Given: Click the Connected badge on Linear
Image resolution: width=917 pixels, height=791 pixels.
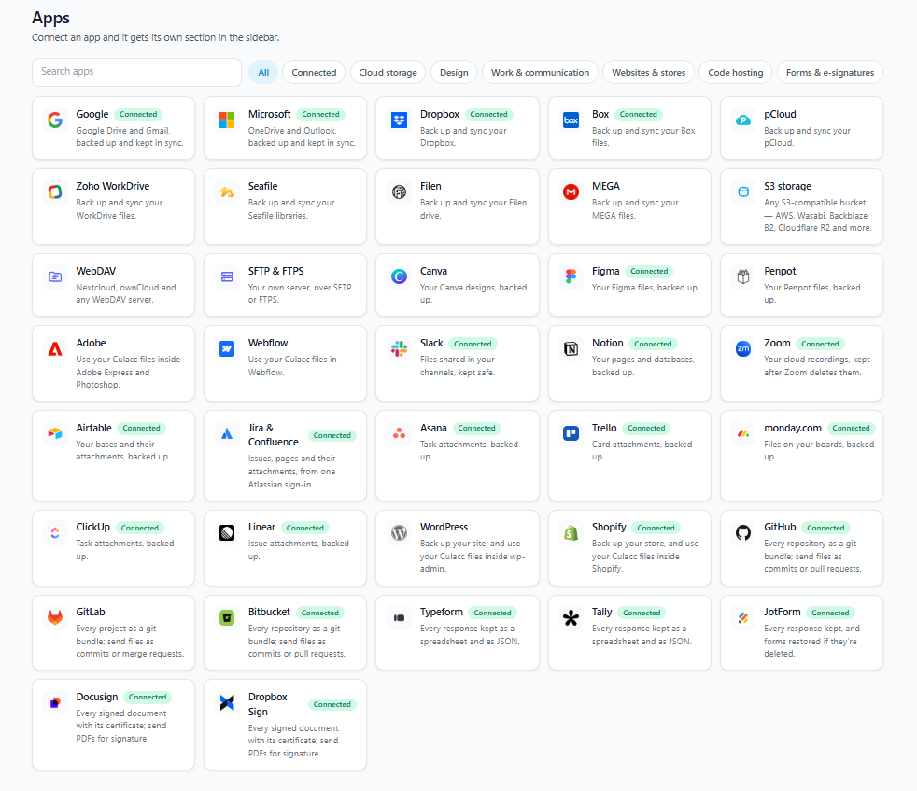Looking at the screenshot, I should click(304, 528).
